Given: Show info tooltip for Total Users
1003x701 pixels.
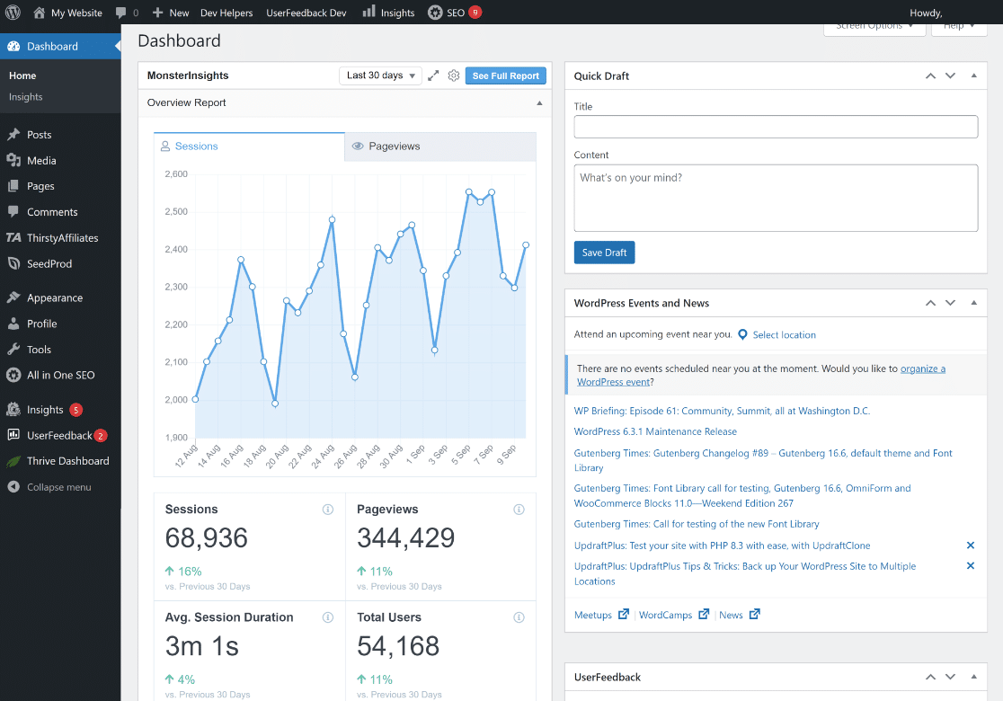Looking at the screenshot, I should 519,617.
